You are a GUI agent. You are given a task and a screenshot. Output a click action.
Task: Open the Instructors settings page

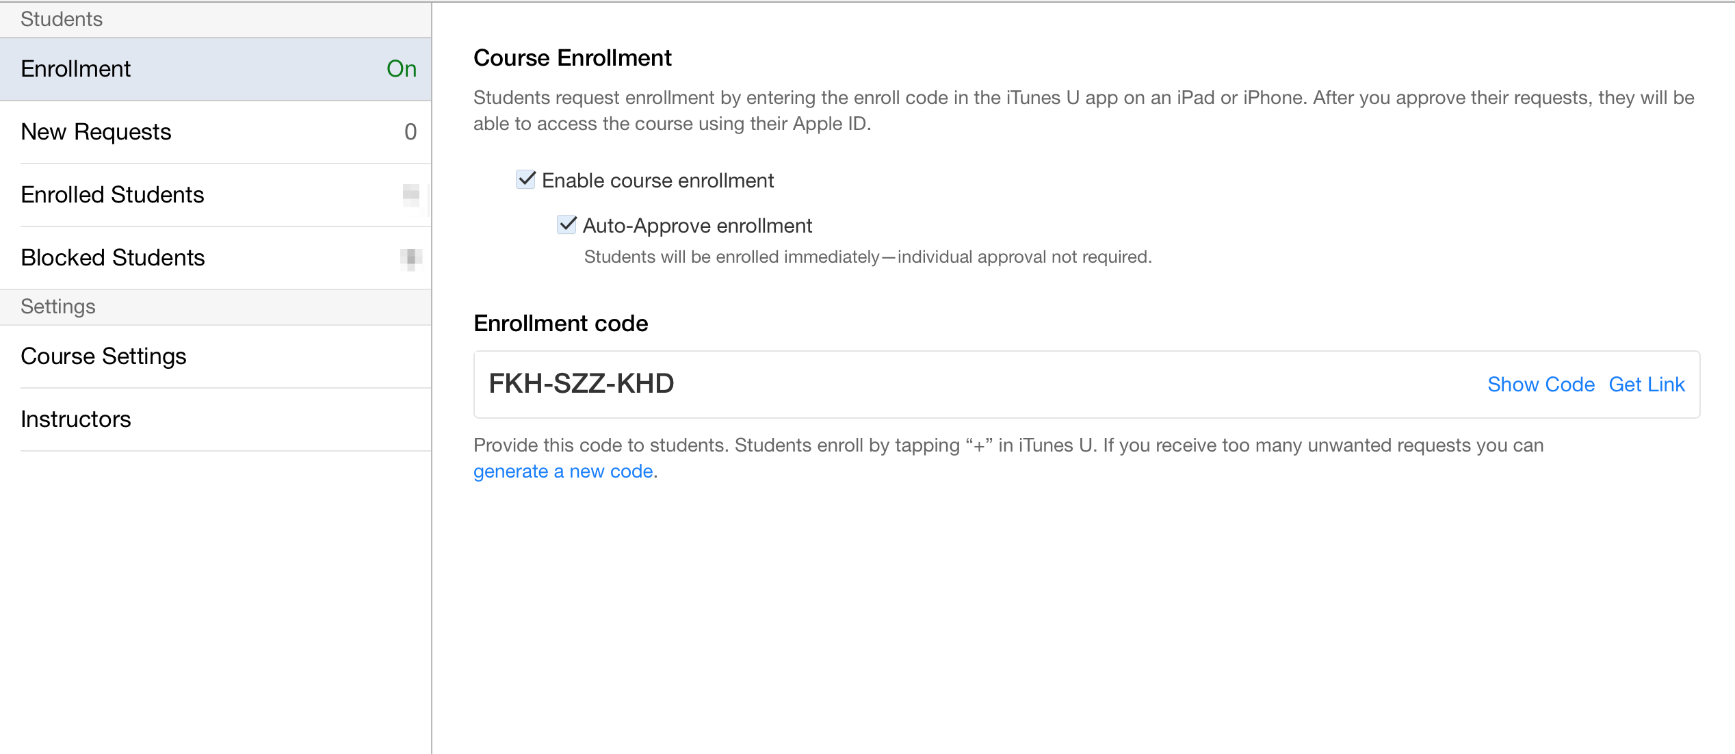click(75, 419)
